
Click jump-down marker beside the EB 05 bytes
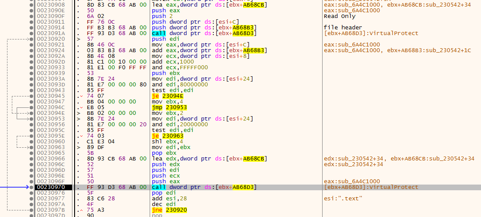(x=78, y=107)
